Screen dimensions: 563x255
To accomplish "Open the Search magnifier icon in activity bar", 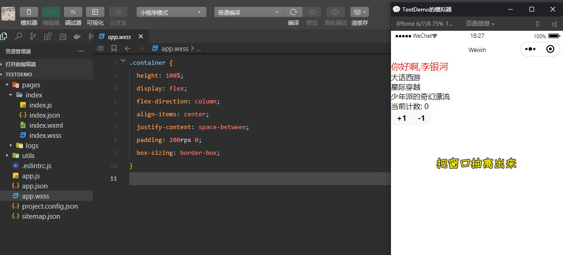I will (x=18, y=36).
